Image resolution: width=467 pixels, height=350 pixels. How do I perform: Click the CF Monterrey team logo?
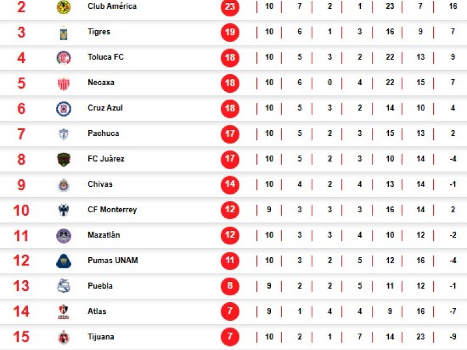coord(63,210)
